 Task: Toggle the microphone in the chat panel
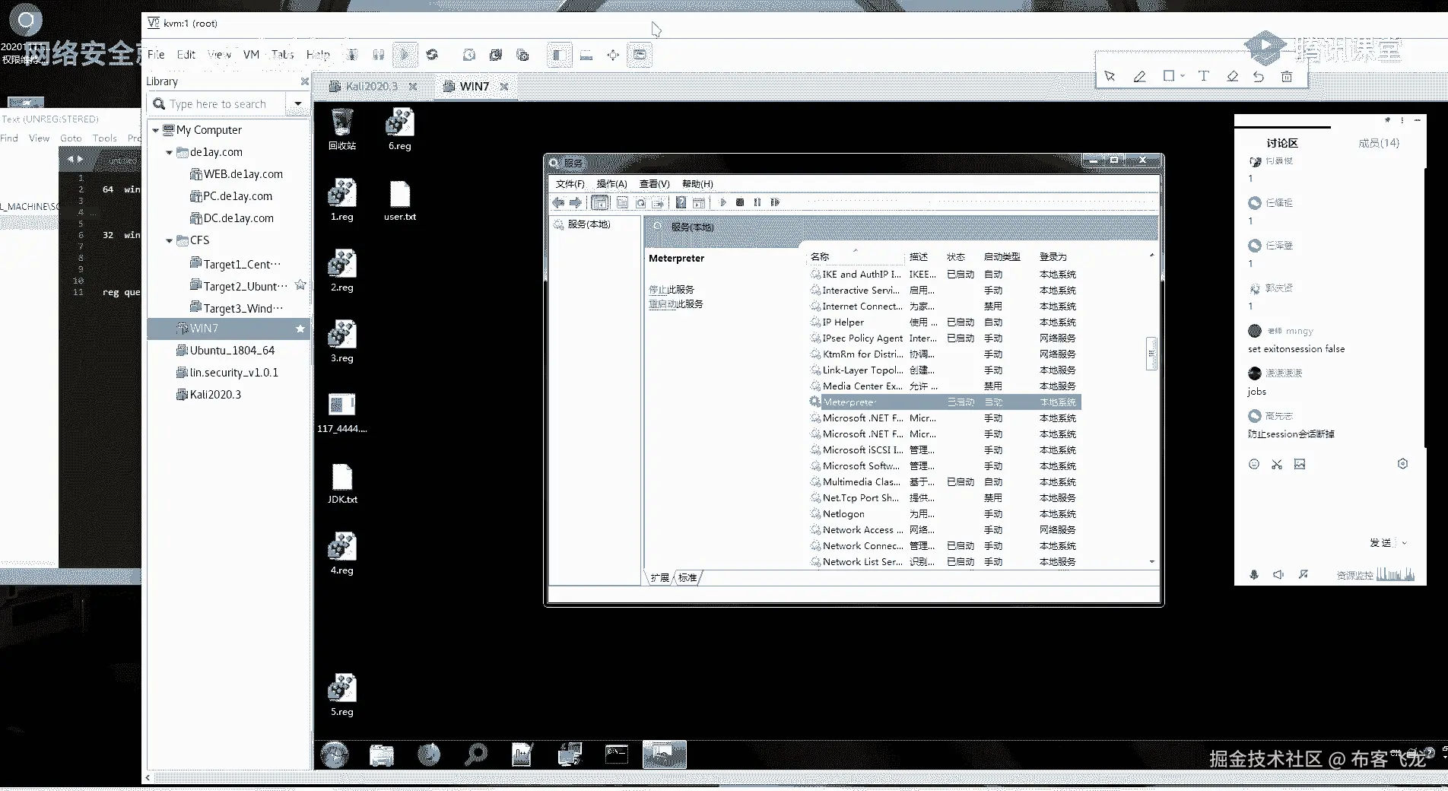1254,575
